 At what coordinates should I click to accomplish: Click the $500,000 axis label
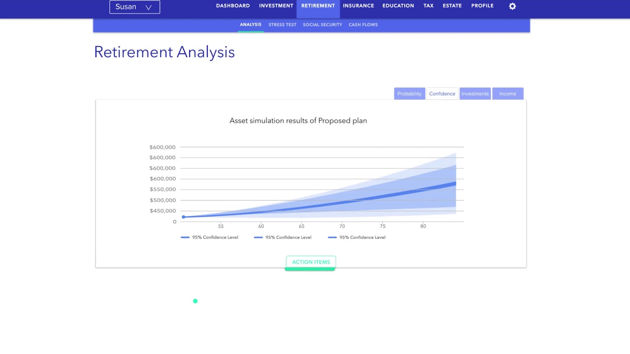[x=162, y=200]
